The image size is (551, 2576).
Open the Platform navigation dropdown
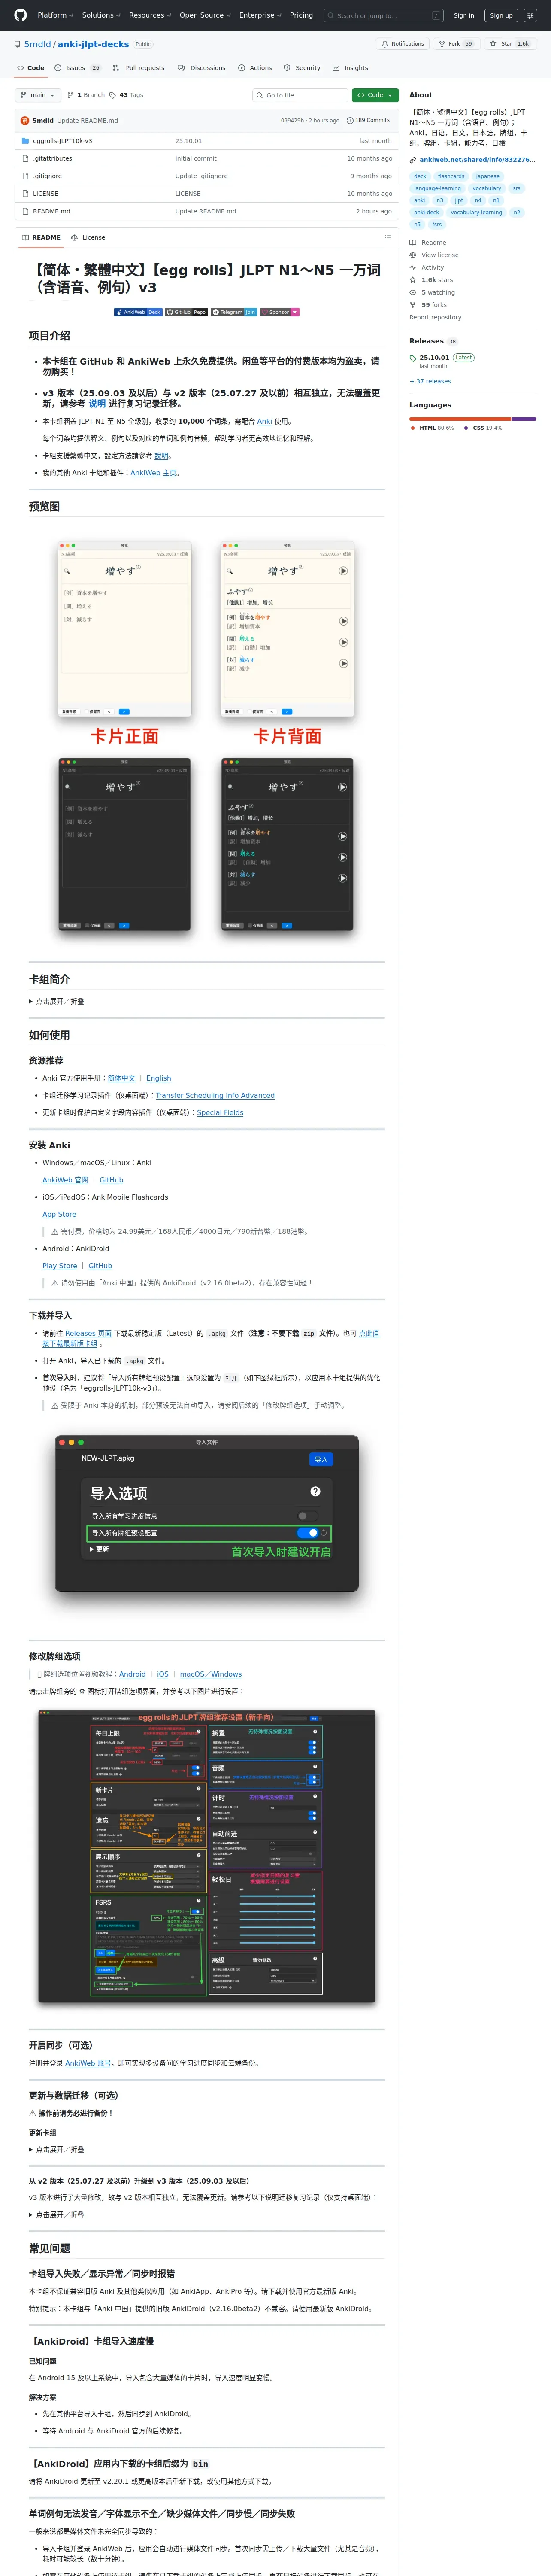(55, 15)
